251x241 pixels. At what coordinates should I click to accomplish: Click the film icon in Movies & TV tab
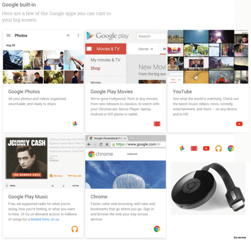point(89,49)
